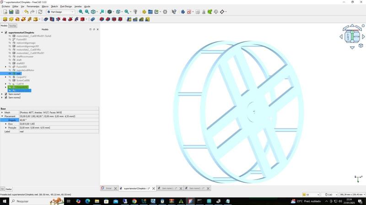Click the first mirrored pattern icon
Viewport: 366px width, 205px height.
[x=129, y=19]
